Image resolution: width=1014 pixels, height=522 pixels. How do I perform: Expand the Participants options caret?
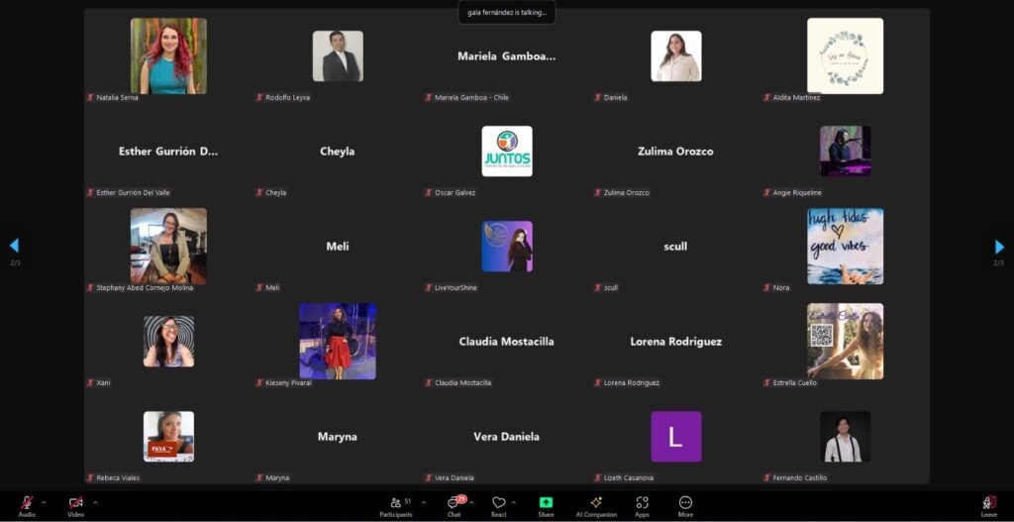[x=424, y=502]
